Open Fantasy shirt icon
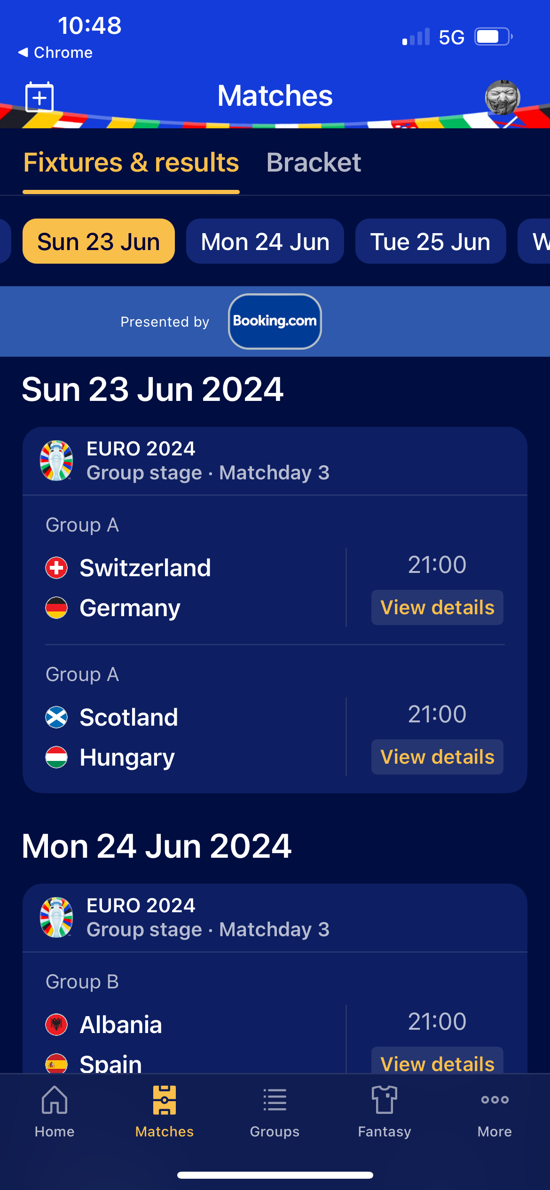 click(385, 1099)
